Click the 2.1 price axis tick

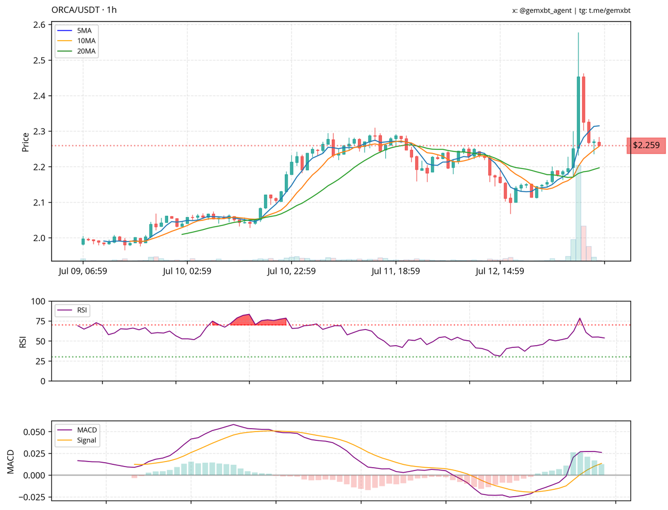point(40,203)
